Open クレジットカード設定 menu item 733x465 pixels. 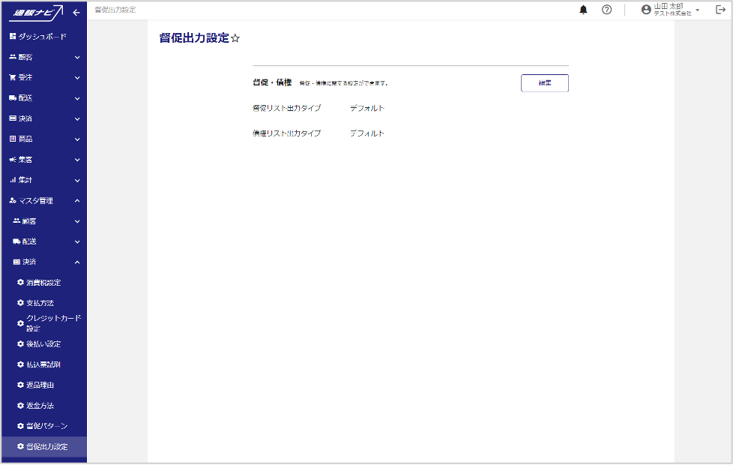pyautogui.click(x=52, y=323)
